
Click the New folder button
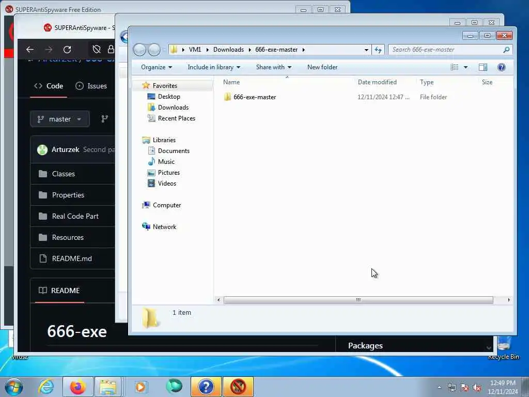point(322,67)
